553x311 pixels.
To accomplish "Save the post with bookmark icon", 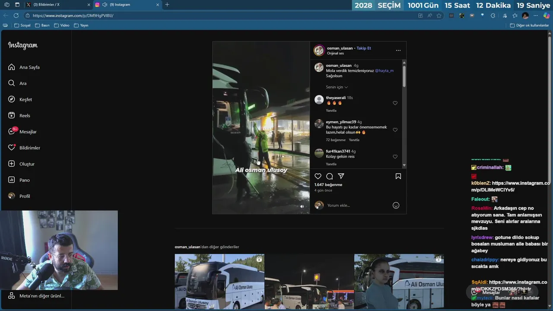I will (398, 176).
